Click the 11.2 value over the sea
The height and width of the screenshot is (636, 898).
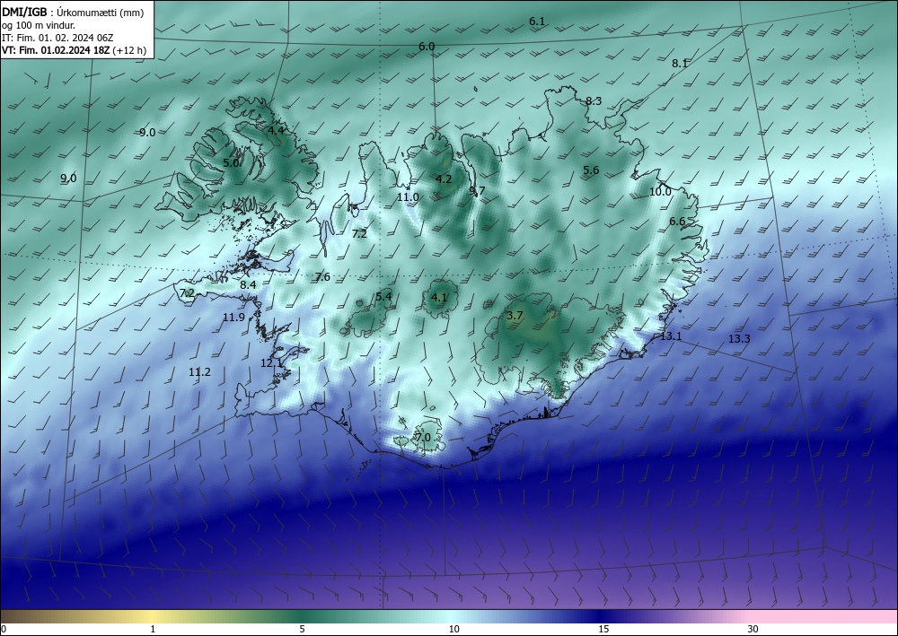coord(200,372)
